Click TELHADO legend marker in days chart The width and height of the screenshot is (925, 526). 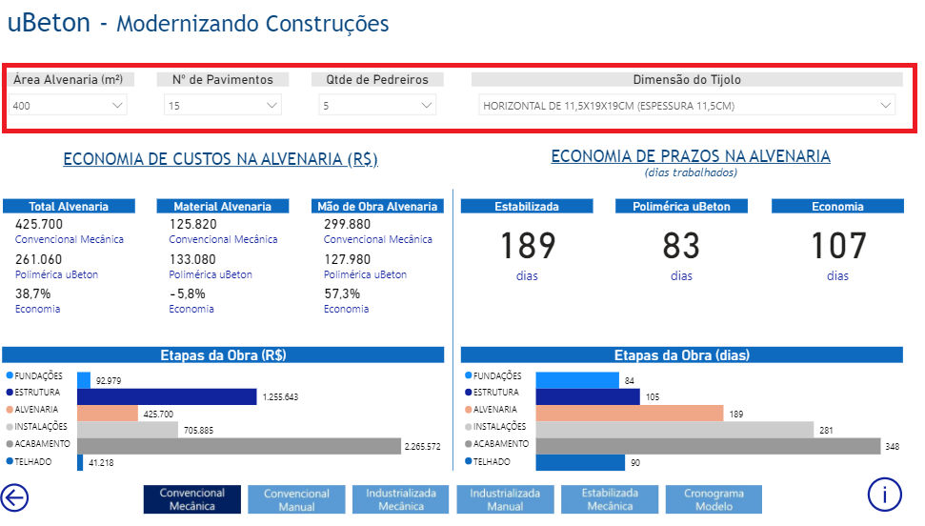[469, 461]
